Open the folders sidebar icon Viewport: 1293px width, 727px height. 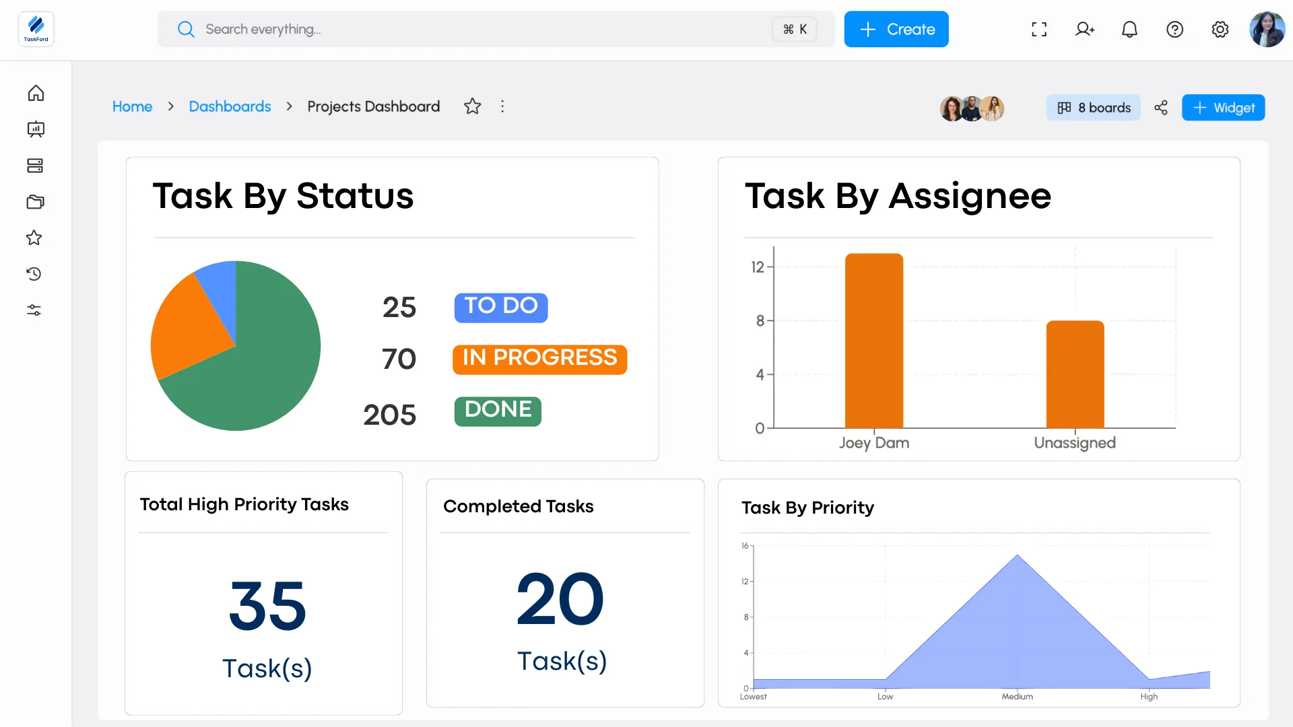click(x=35, y=202)
